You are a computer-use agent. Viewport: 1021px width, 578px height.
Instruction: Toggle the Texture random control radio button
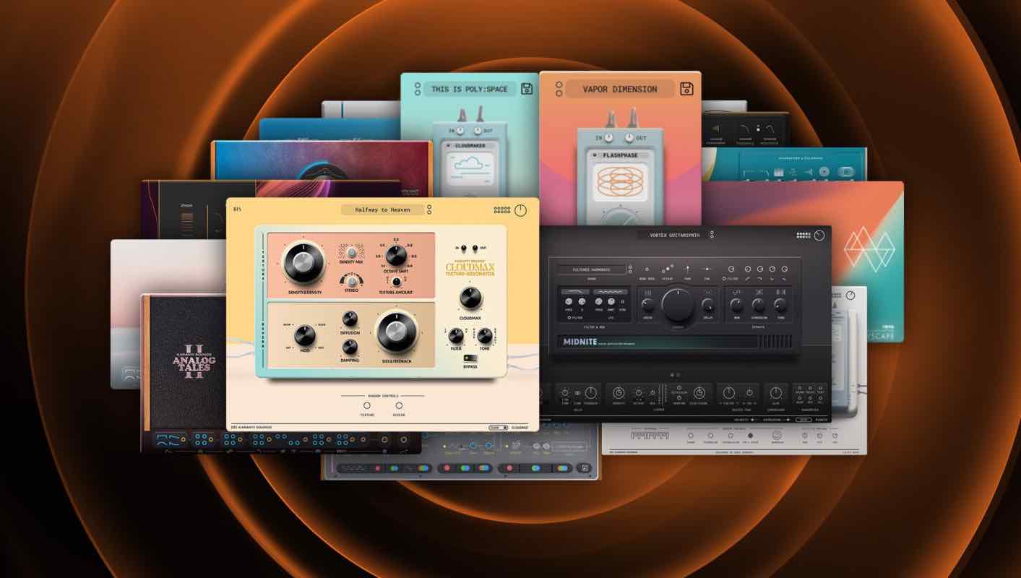coord(367,406)
